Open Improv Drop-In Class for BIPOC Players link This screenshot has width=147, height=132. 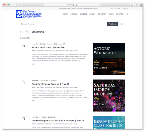point(58,121)
